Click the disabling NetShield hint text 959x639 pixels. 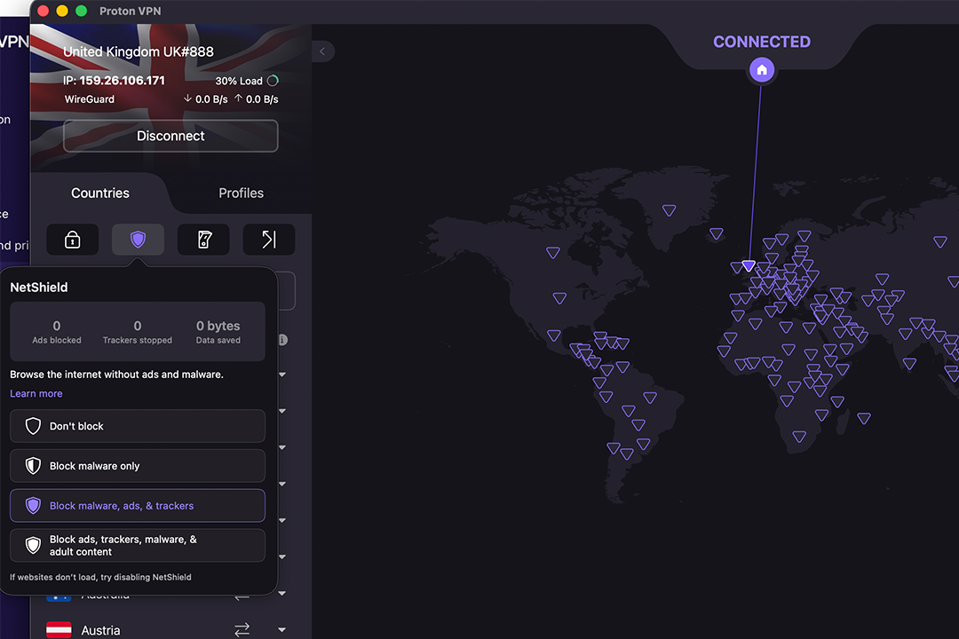100,577
